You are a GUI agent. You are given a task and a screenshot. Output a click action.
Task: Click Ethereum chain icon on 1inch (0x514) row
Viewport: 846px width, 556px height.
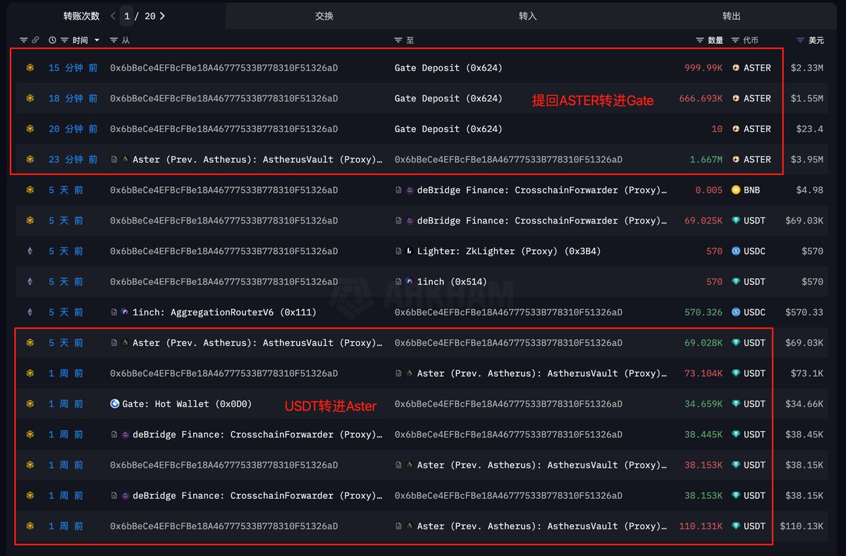point(30,282)
